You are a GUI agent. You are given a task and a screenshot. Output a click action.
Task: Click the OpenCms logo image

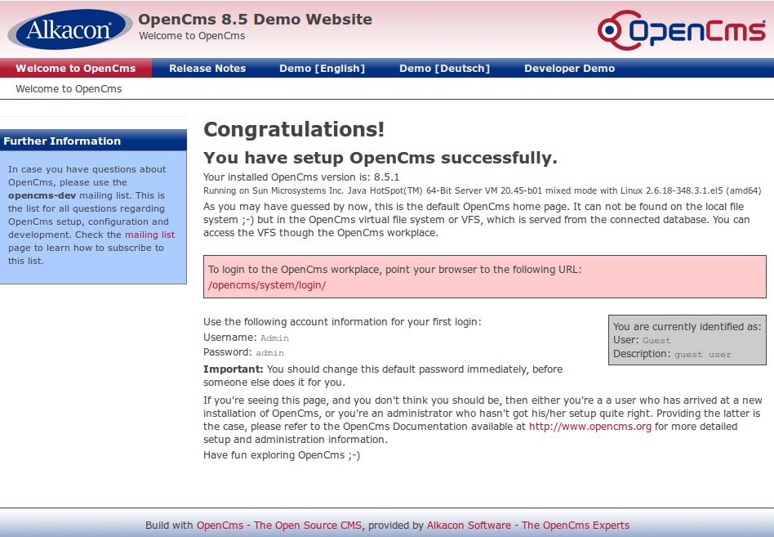pos(681,30)
